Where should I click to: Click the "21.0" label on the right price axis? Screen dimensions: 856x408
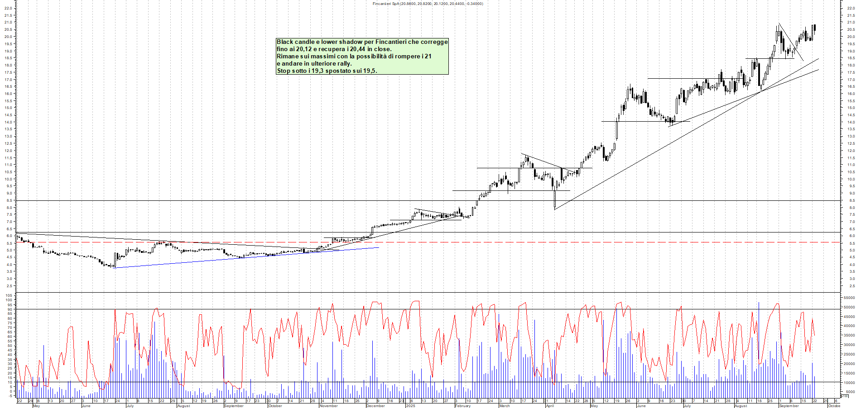tap(850, 22)
